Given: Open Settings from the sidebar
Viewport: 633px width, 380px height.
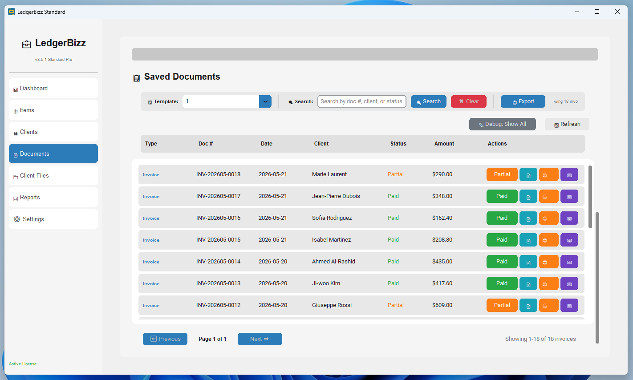Looking at the screenshot, I should [53, 219].
